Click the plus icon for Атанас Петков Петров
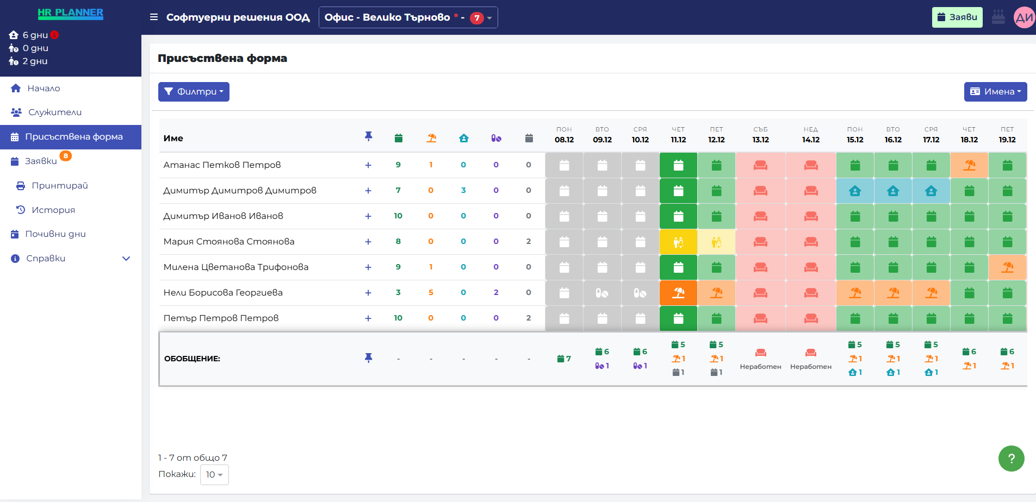 369,165
